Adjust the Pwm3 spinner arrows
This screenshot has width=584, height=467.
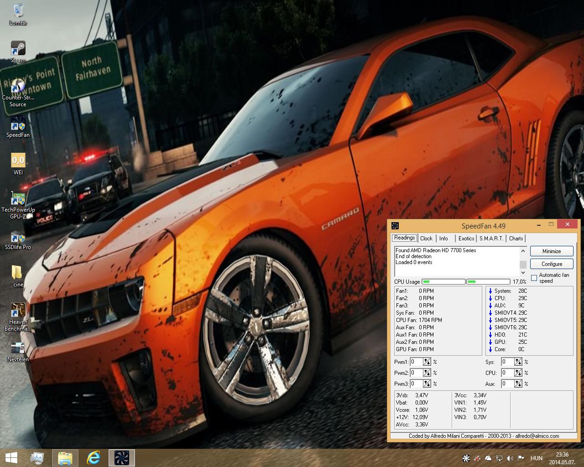tap(427, 384)
